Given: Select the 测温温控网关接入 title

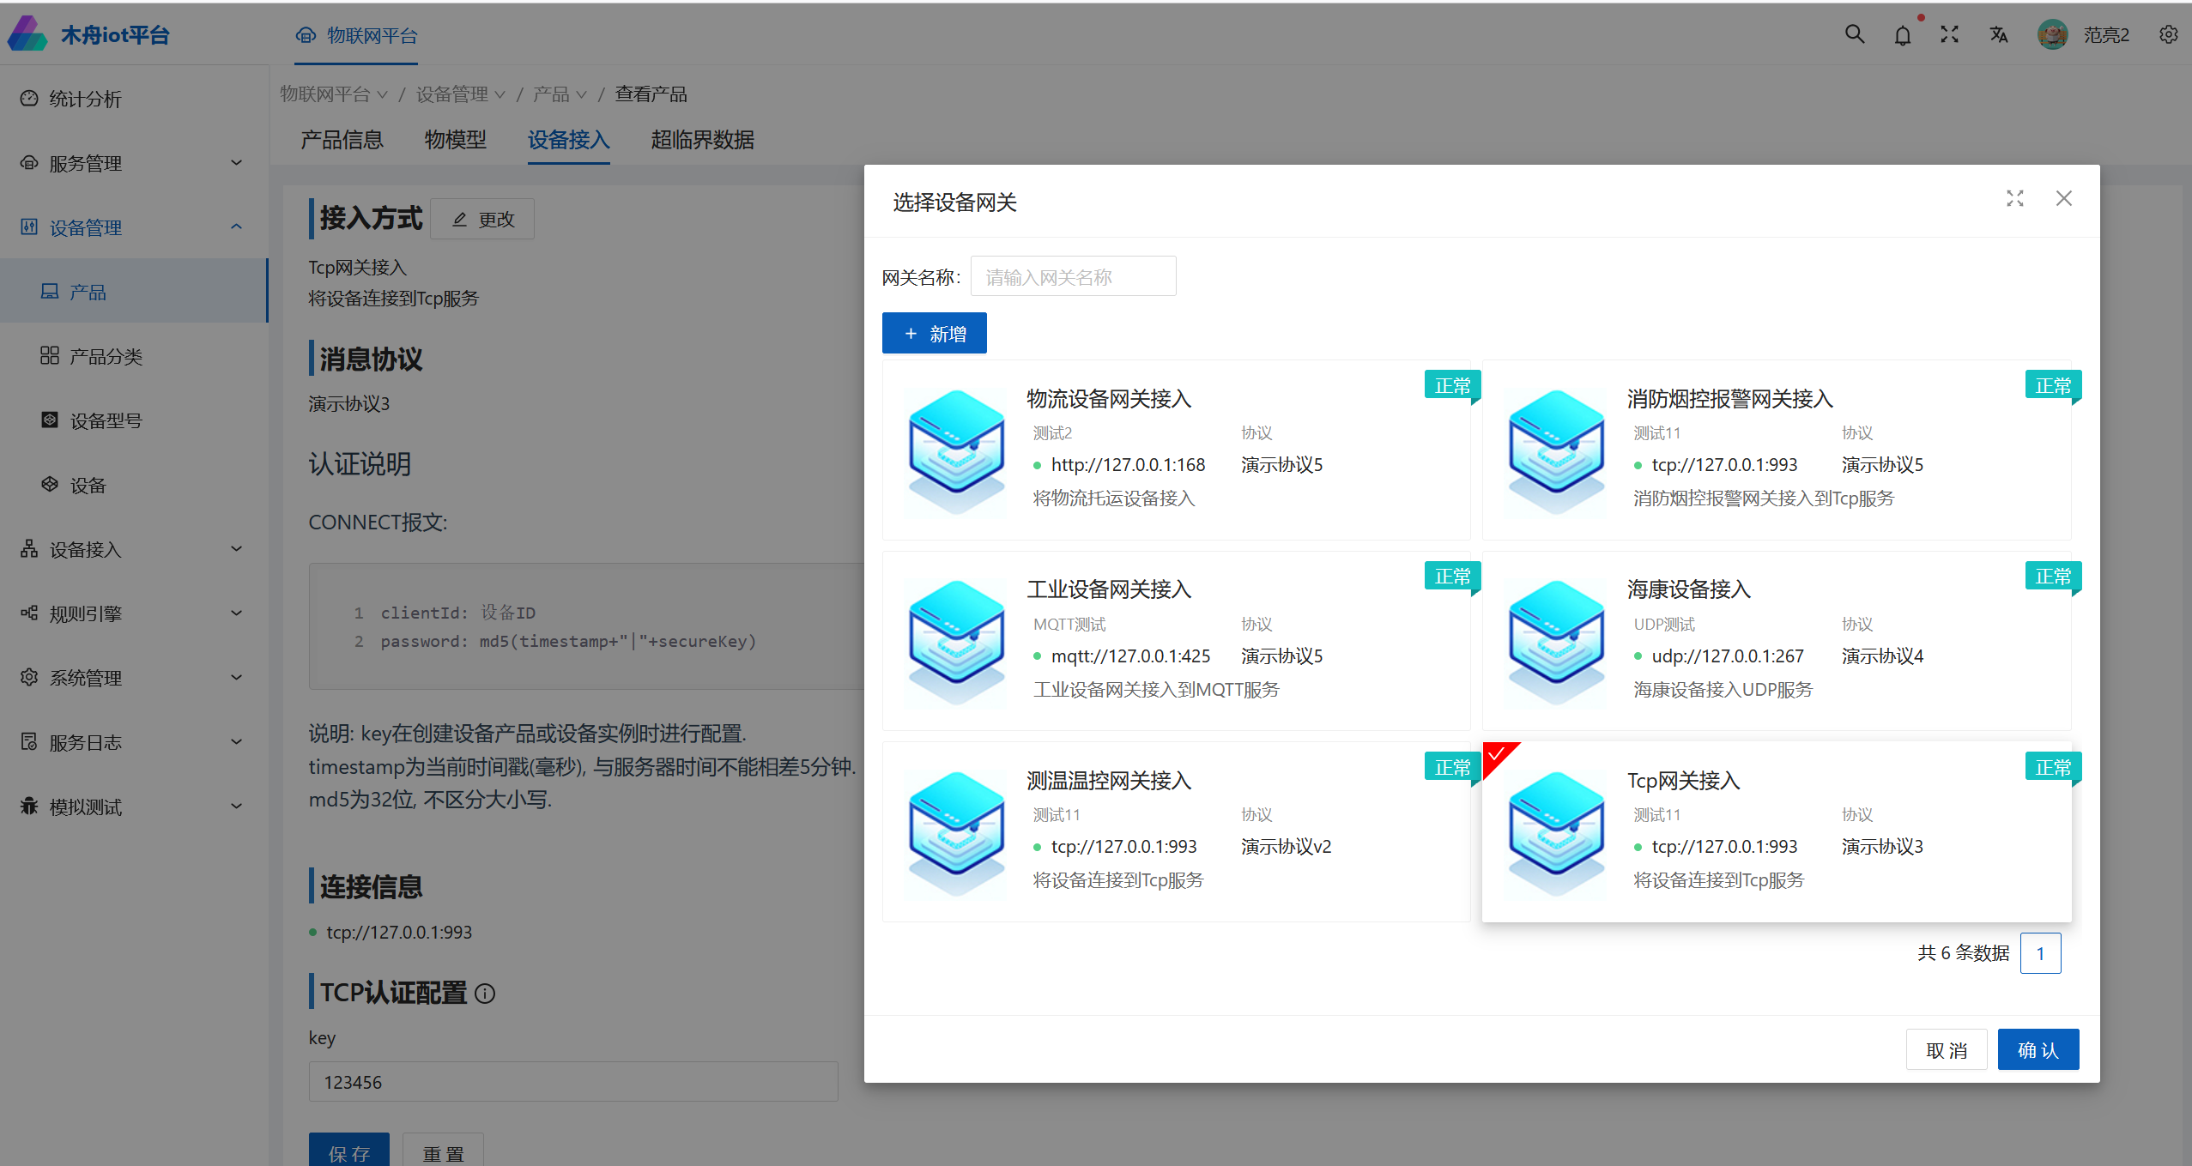Looking at the screenshot, I should (x=1109, y=781).
